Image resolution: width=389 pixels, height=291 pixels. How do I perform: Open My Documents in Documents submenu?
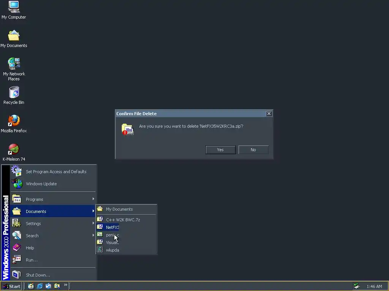(126, 209)
